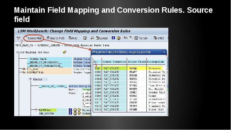
Task: Click the Source Structure column header
Action: click(x=114, y=62)
